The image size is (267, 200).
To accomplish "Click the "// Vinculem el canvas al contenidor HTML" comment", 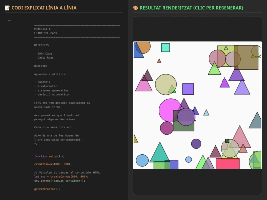I will click(67, 173).
